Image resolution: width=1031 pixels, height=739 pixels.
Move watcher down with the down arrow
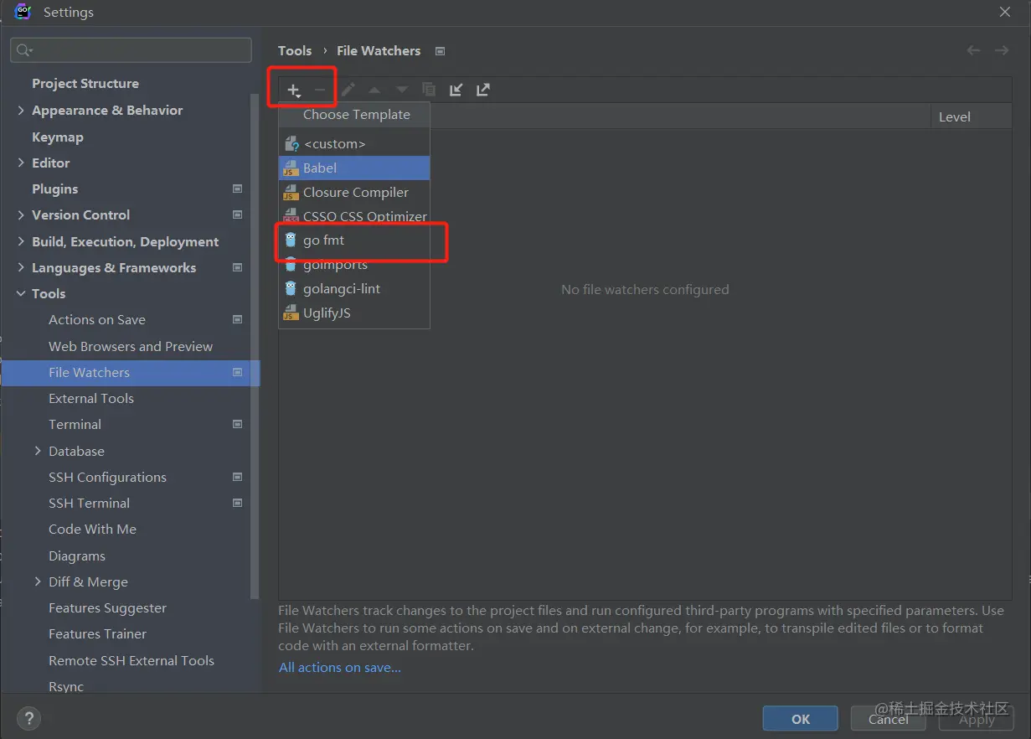coord(402,90)
